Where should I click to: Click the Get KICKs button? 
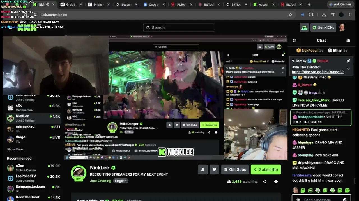coord(323,28)
